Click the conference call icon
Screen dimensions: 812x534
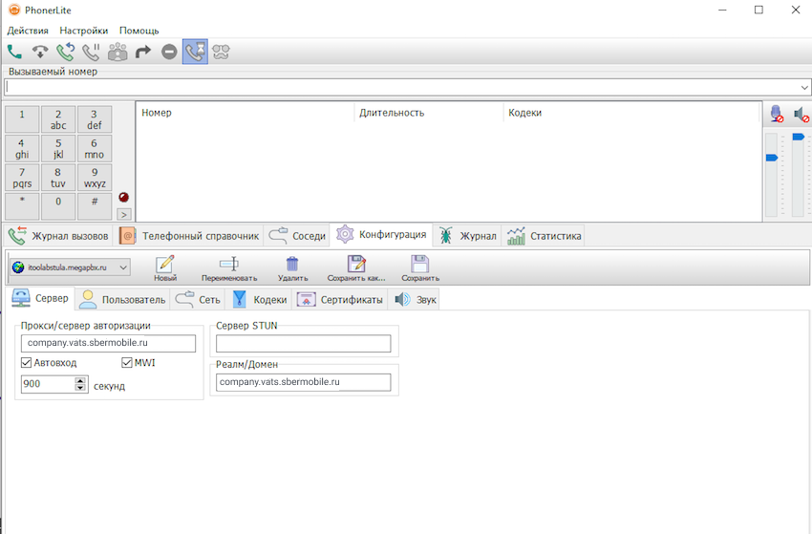(x=118, y=52)
